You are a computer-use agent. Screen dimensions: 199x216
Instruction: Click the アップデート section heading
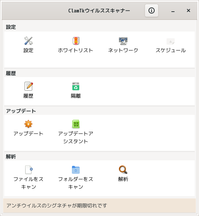[x=21, y=111]
